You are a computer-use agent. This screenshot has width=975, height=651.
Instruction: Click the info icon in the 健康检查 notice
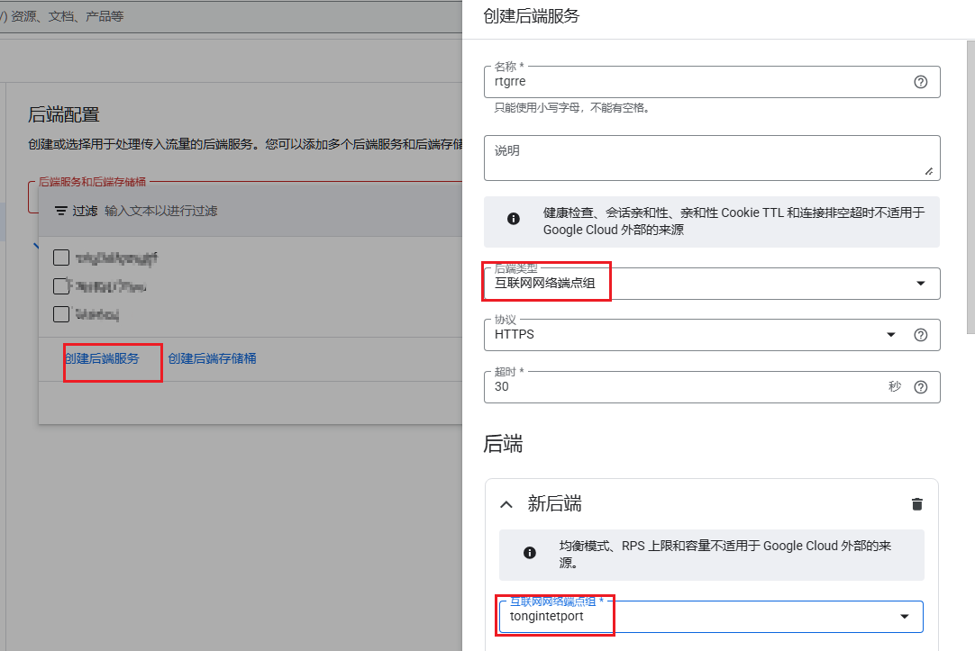tap(514, 219)
